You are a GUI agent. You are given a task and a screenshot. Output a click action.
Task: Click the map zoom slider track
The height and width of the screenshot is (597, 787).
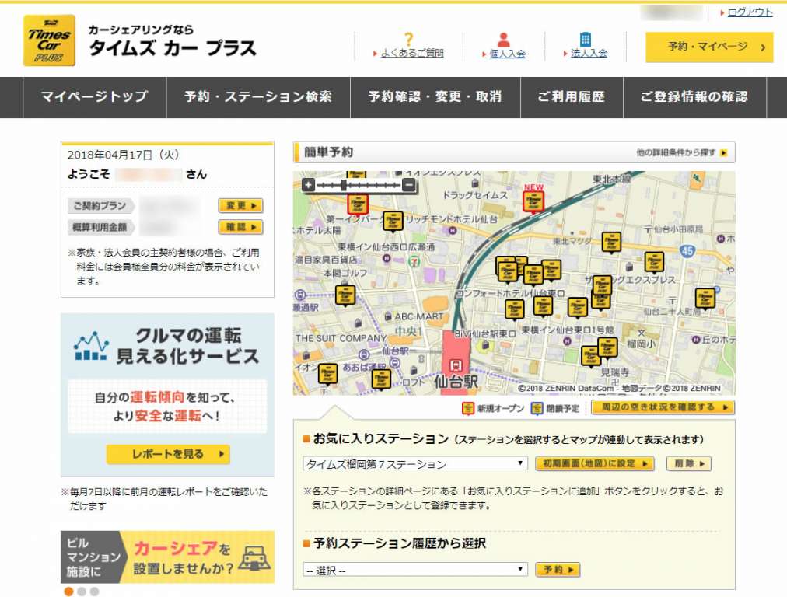pos(359,185)
